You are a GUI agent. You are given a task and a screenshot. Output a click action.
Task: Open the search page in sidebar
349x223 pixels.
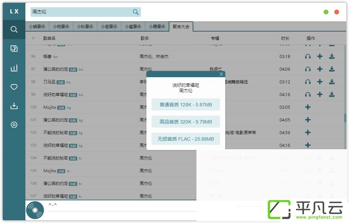tap(14, 30)
